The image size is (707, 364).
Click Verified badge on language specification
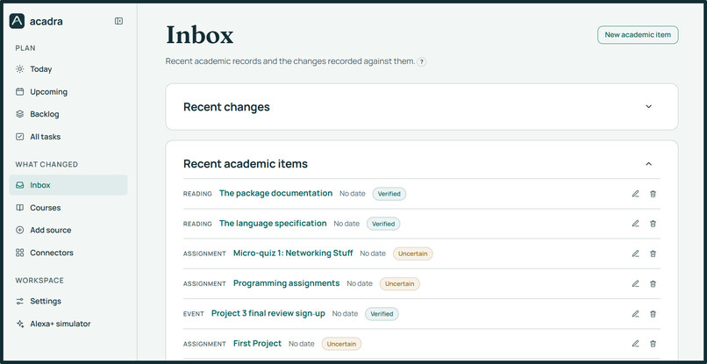pos(383,224)
